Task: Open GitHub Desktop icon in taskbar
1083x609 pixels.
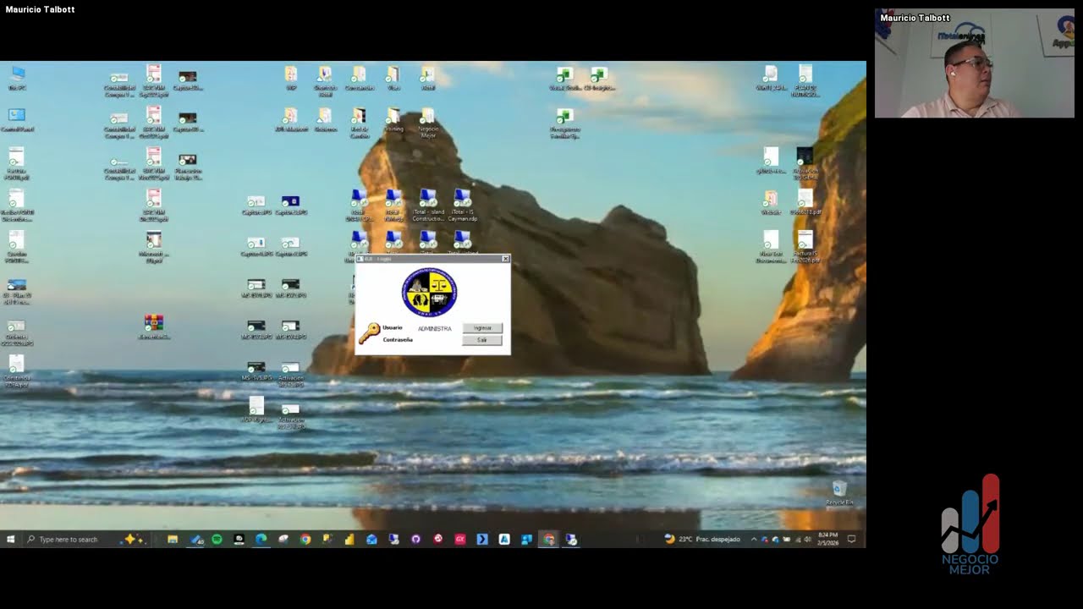Action: point(415,539)
